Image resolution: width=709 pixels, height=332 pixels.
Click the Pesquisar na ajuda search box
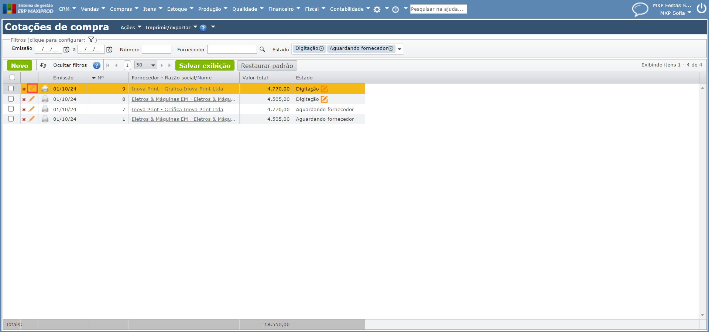tap(438, 9)
